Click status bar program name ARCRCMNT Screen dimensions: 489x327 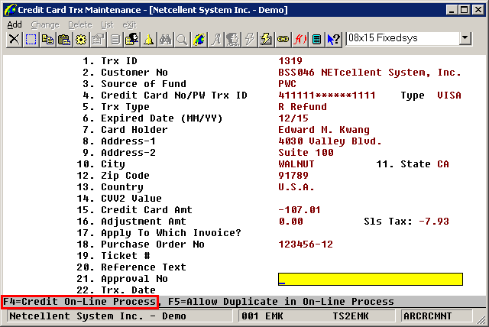(428, 316)
